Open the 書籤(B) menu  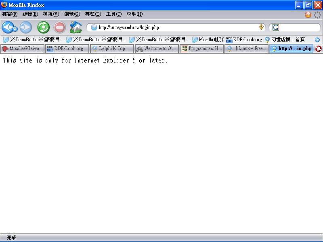(93, 14)
